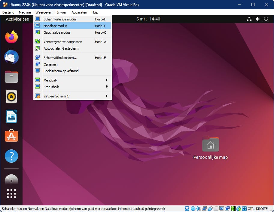The image size is (274, 212).
Task: Select the Persoonlijke map desktop folder
Action: pyautogui.click(x=211, y=148)
